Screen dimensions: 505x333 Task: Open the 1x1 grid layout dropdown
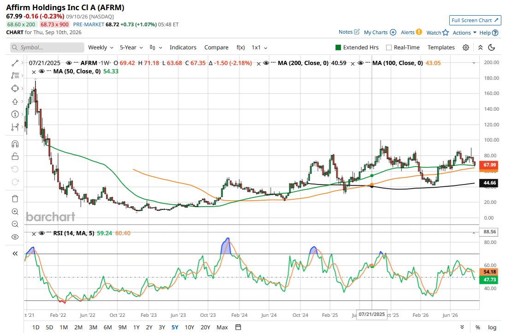(x=259, y=48)
